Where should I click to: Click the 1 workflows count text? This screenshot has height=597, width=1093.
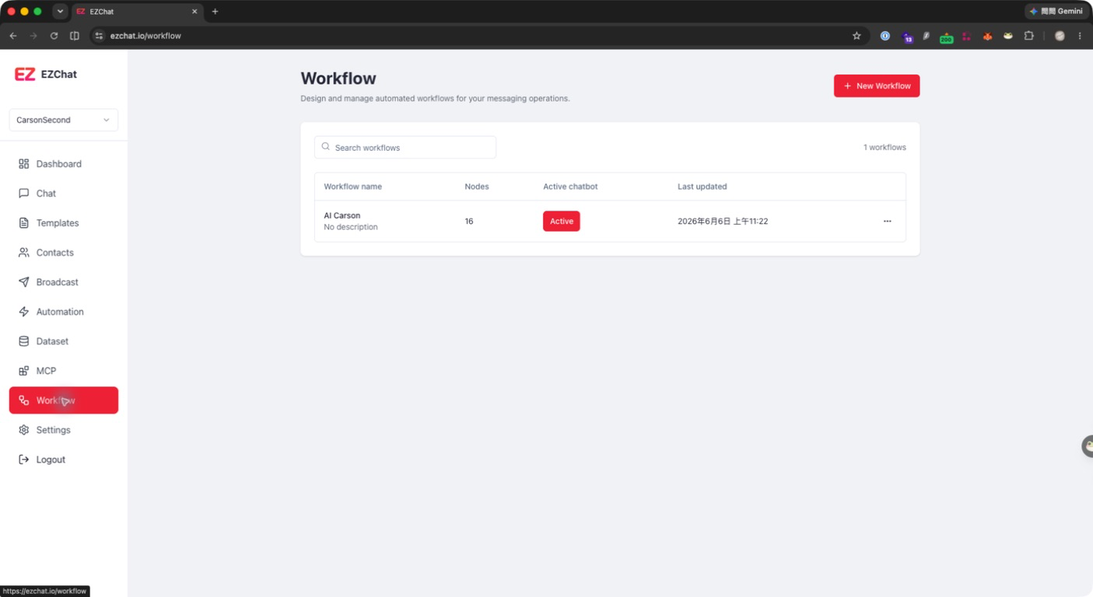click(885, 147)
